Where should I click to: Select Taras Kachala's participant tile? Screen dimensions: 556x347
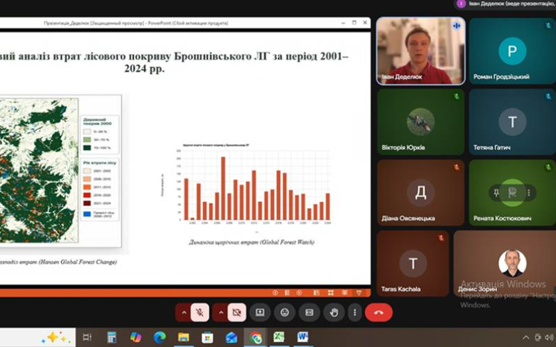click(x=413, y=264)
